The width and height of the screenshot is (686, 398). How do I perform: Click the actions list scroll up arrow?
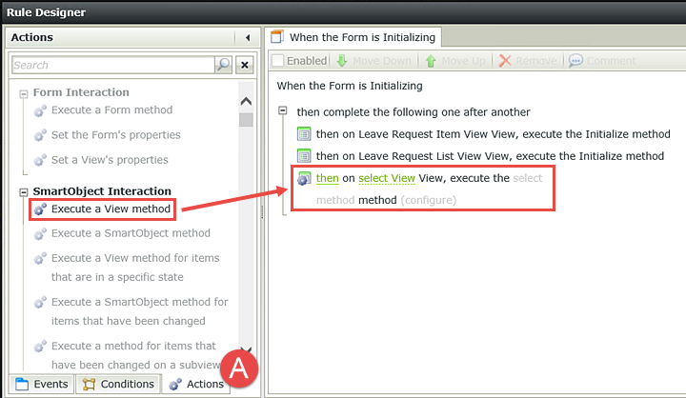point(247,101)
